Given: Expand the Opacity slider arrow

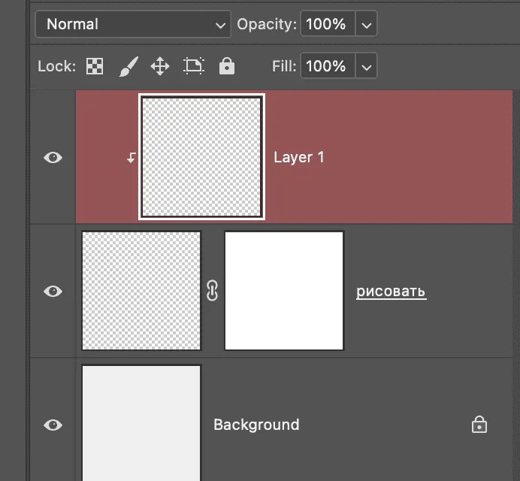Looking at the screenshot, I should tap(366, 24).
